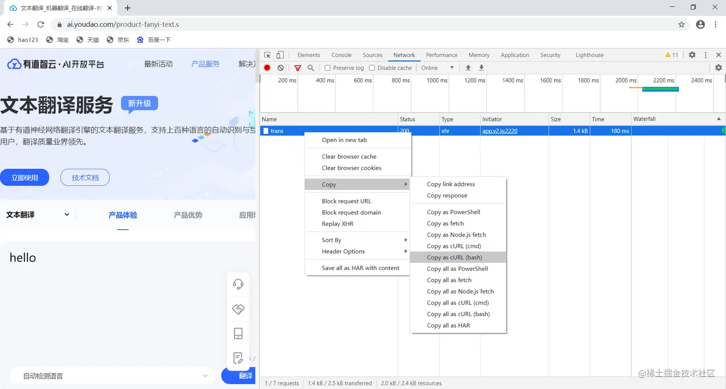The image size is (726, 389).
Task: Close the DevTools panel
Action: (719, 55)
